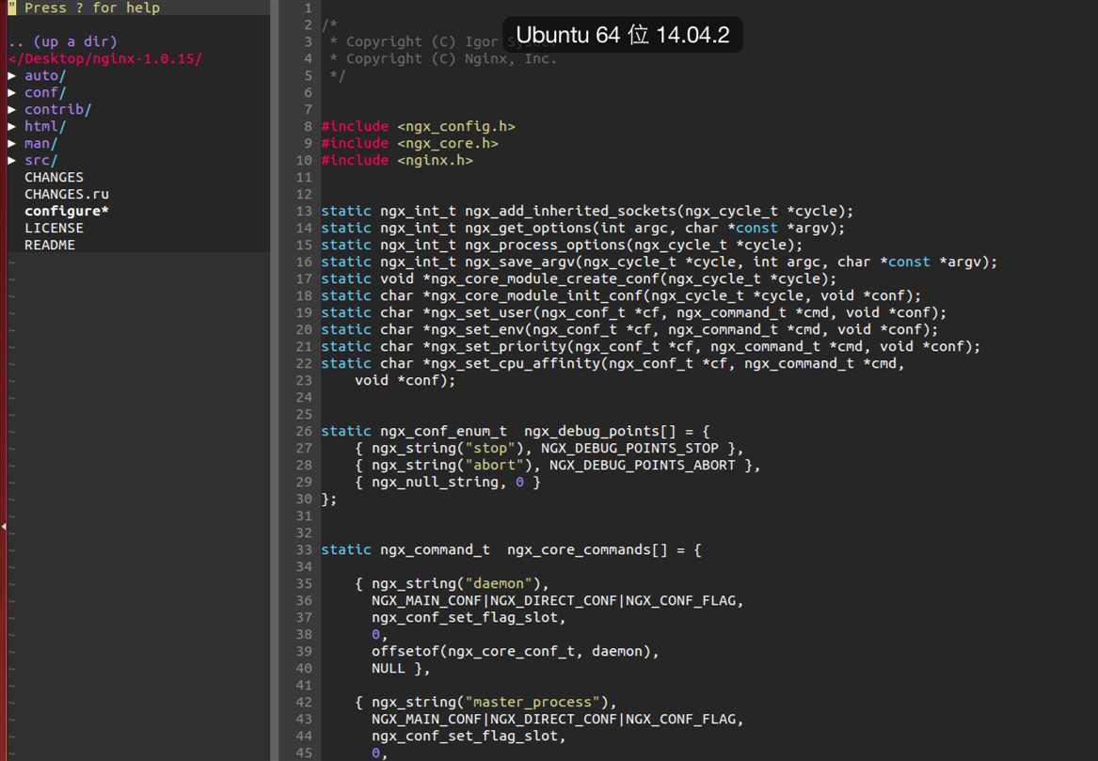Click the ngx_null_string entry
The image size is (1098, 761).
click(448, 482)
